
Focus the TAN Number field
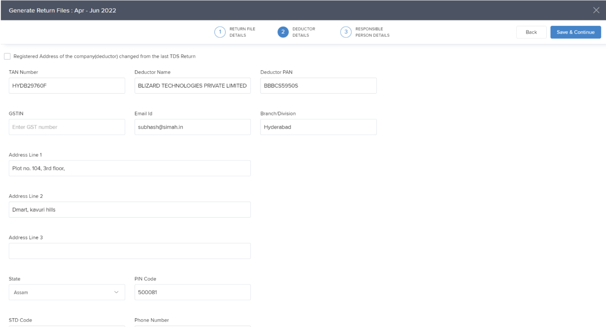[x=67, y=86]
